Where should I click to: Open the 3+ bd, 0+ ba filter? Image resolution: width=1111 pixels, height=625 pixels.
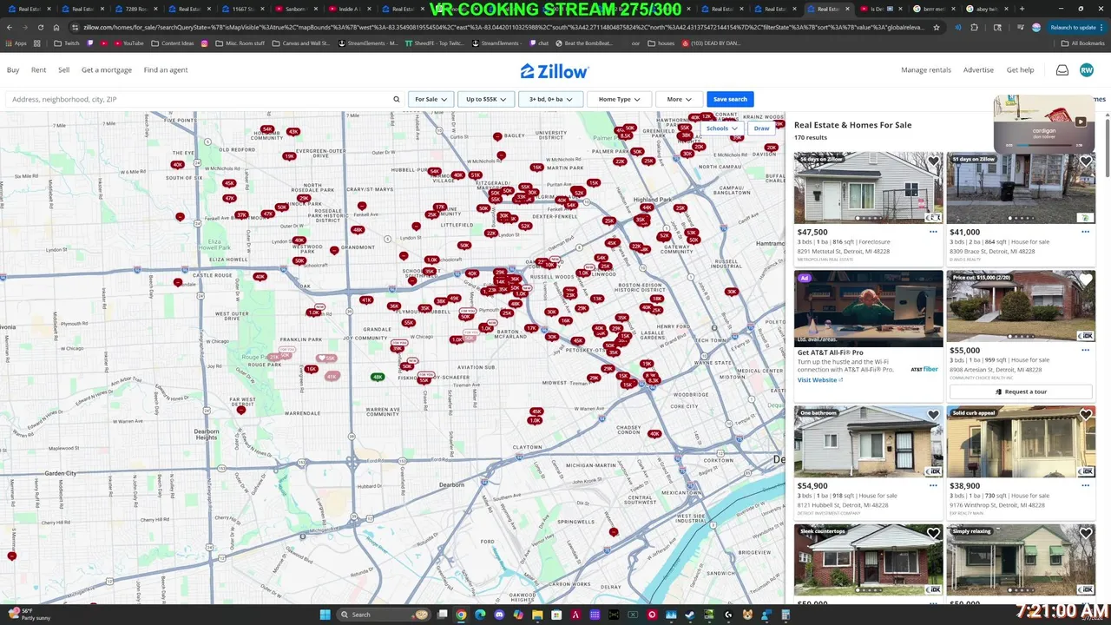551,99
